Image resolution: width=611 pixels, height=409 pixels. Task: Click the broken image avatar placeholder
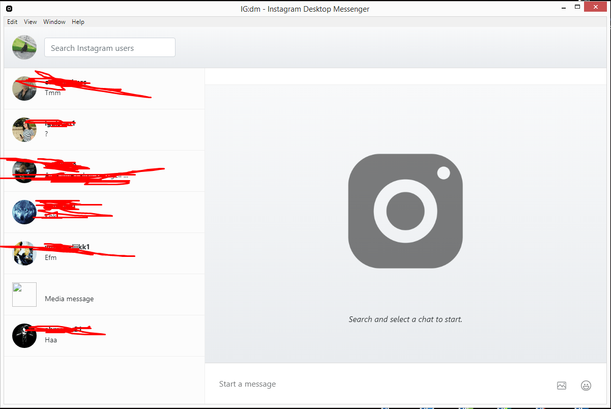(x=24, y=295)
